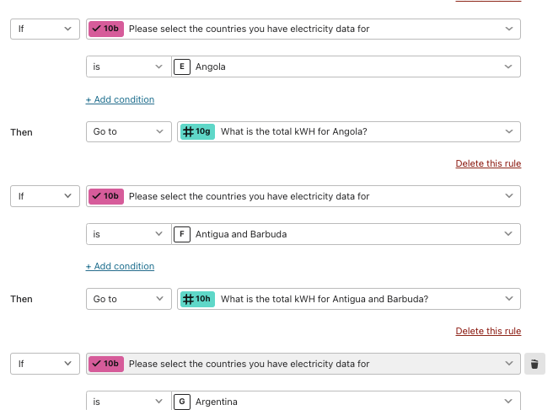Open the first If condition type dropdown
The width and height of the screenshot is (553, 410).
[x=46, y=29]
